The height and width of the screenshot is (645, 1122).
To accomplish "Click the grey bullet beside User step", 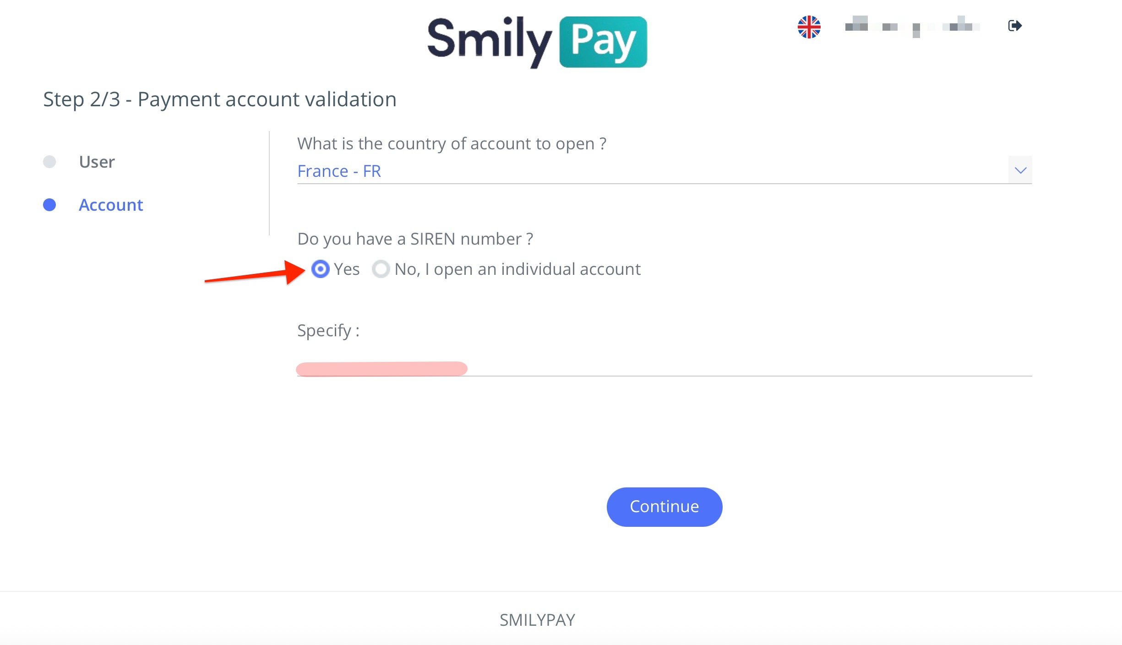I will pyautogui.click(x=49, y=162).
